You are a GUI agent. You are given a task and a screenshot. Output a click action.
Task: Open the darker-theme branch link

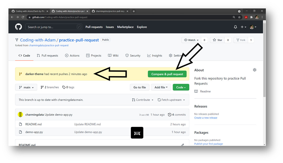[x=34, y=74]
